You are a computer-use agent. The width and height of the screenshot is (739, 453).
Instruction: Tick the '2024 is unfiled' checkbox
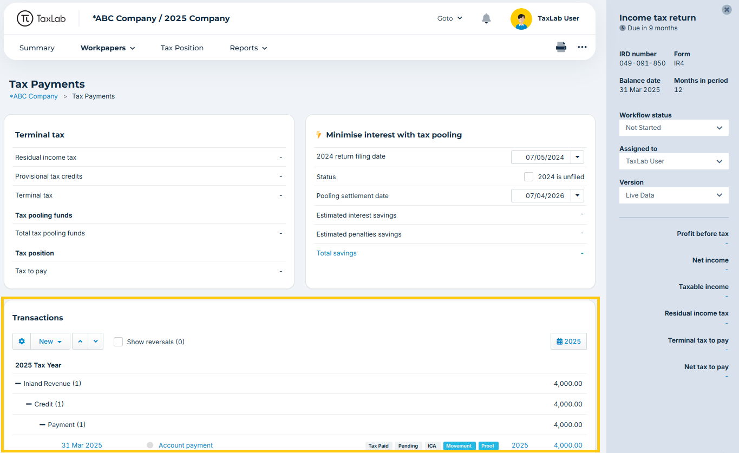click(528, 177)
